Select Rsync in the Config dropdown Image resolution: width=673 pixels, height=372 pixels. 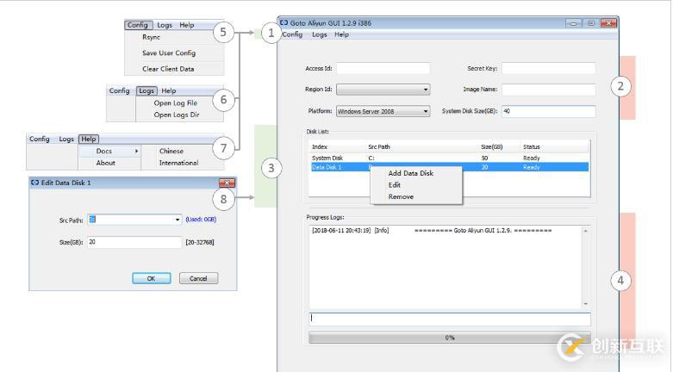point(151,37)
